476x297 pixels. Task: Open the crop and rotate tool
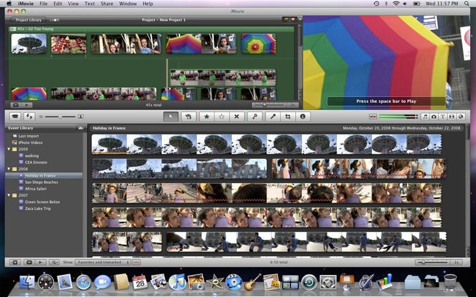coord(287,117)
